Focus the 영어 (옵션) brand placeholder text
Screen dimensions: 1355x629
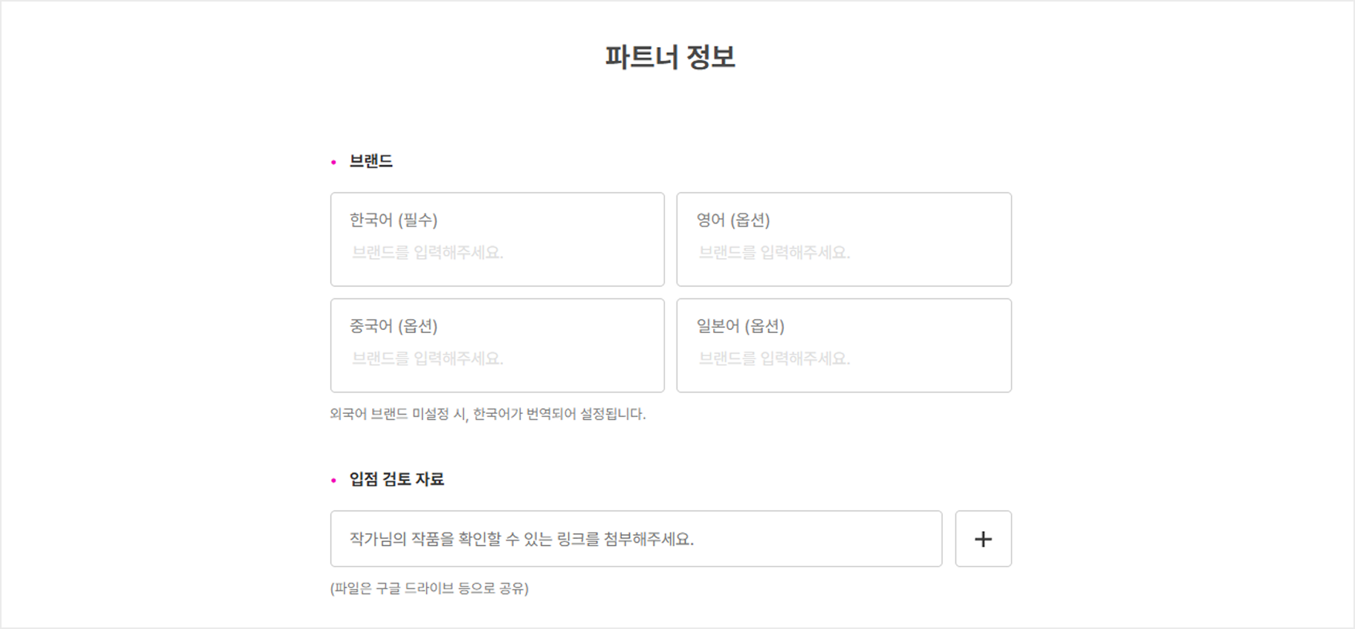point(774,253)
